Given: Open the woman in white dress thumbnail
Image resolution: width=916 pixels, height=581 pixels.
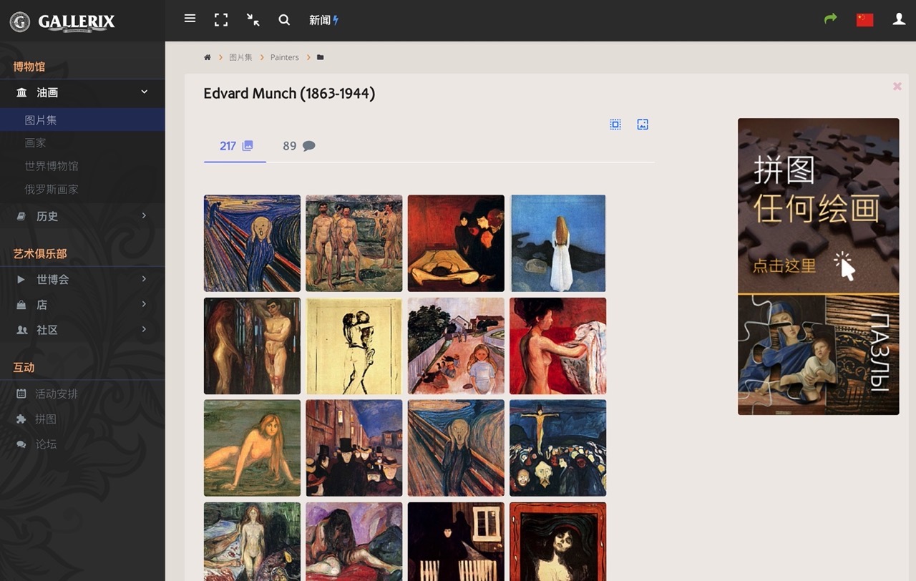Looking at the screenshot, I should click(558, 243).
